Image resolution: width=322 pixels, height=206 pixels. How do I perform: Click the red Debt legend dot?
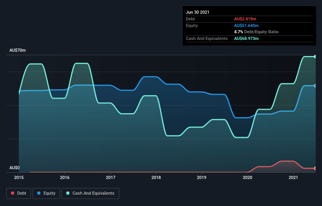tap(13, 193)
